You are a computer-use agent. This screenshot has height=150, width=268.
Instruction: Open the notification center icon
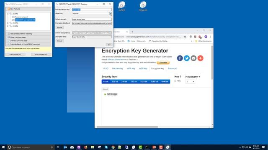(263, 147)
